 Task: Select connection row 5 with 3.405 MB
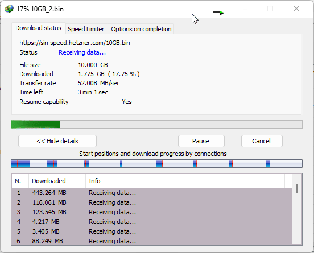(x=151, y=231)
